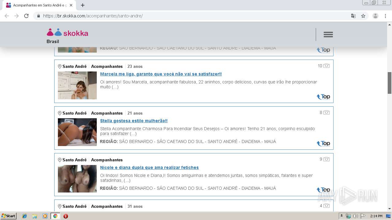Open the Google Translate page icon
This screenshot has height=220, width=392.
[353, 16]
